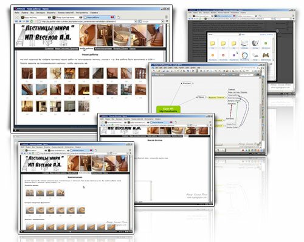The image size is (304, 242).
Task: Select green central 'Сайт ИП' mind map node
Action: [168, 110]
